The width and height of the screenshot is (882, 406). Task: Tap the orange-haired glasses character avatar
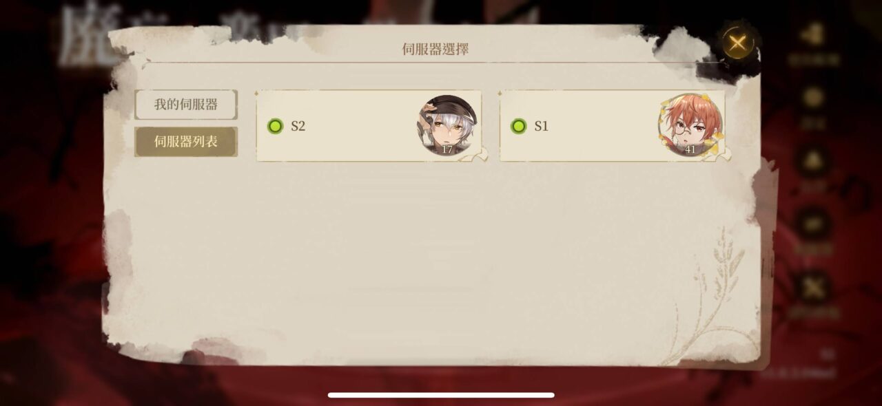[x=690, y=126]
